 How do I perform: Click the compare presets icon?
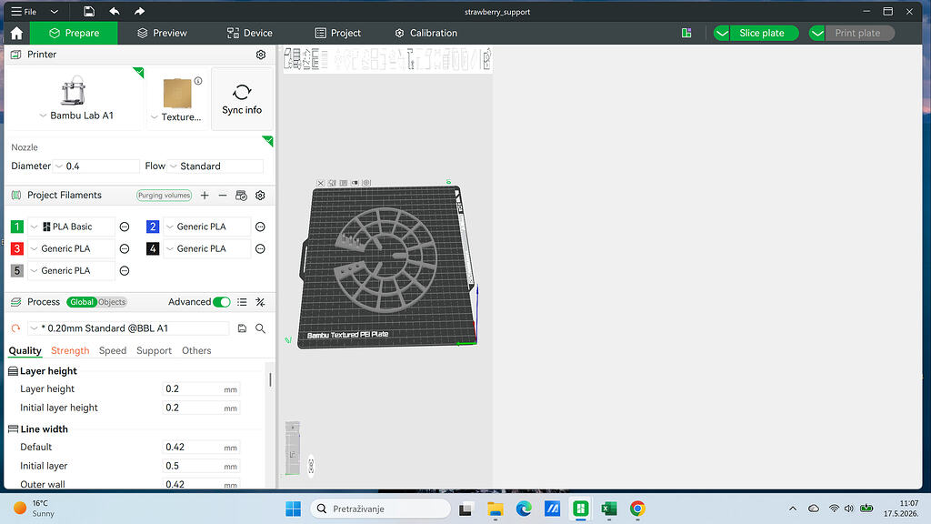point(260,302)
